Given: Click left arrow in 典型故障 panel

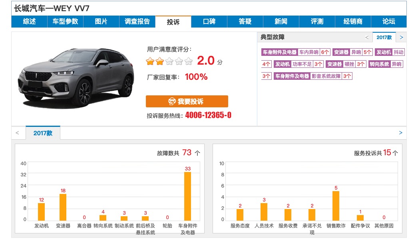Looking at the screenshot, I should 367,37.
